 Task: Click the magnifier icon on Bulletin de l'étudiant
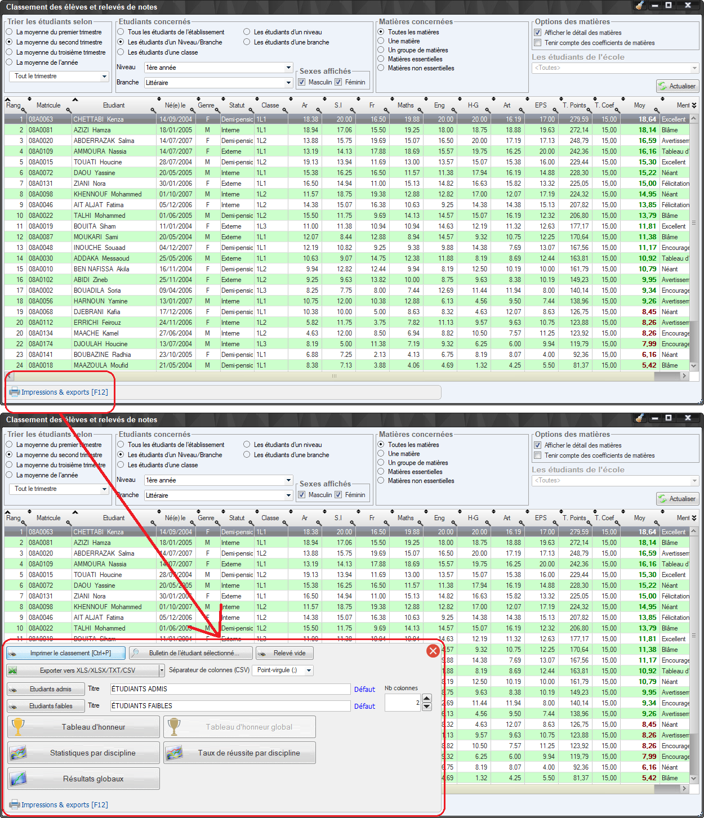(x=135, y=653)
